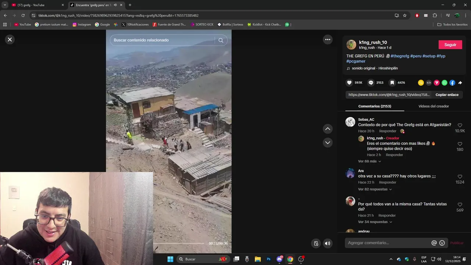Viewport: 471px width, 265px height.
Task: Expand 'Ver 82 respuestas'
Action: 375,189
